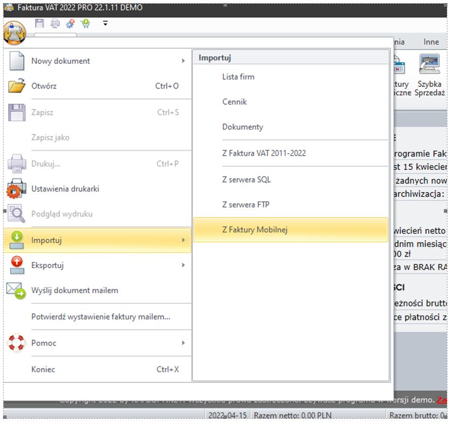Click the printer icon beside Drukuj
Viewport: 451px width, 423px height.
(x=17, y=164)
